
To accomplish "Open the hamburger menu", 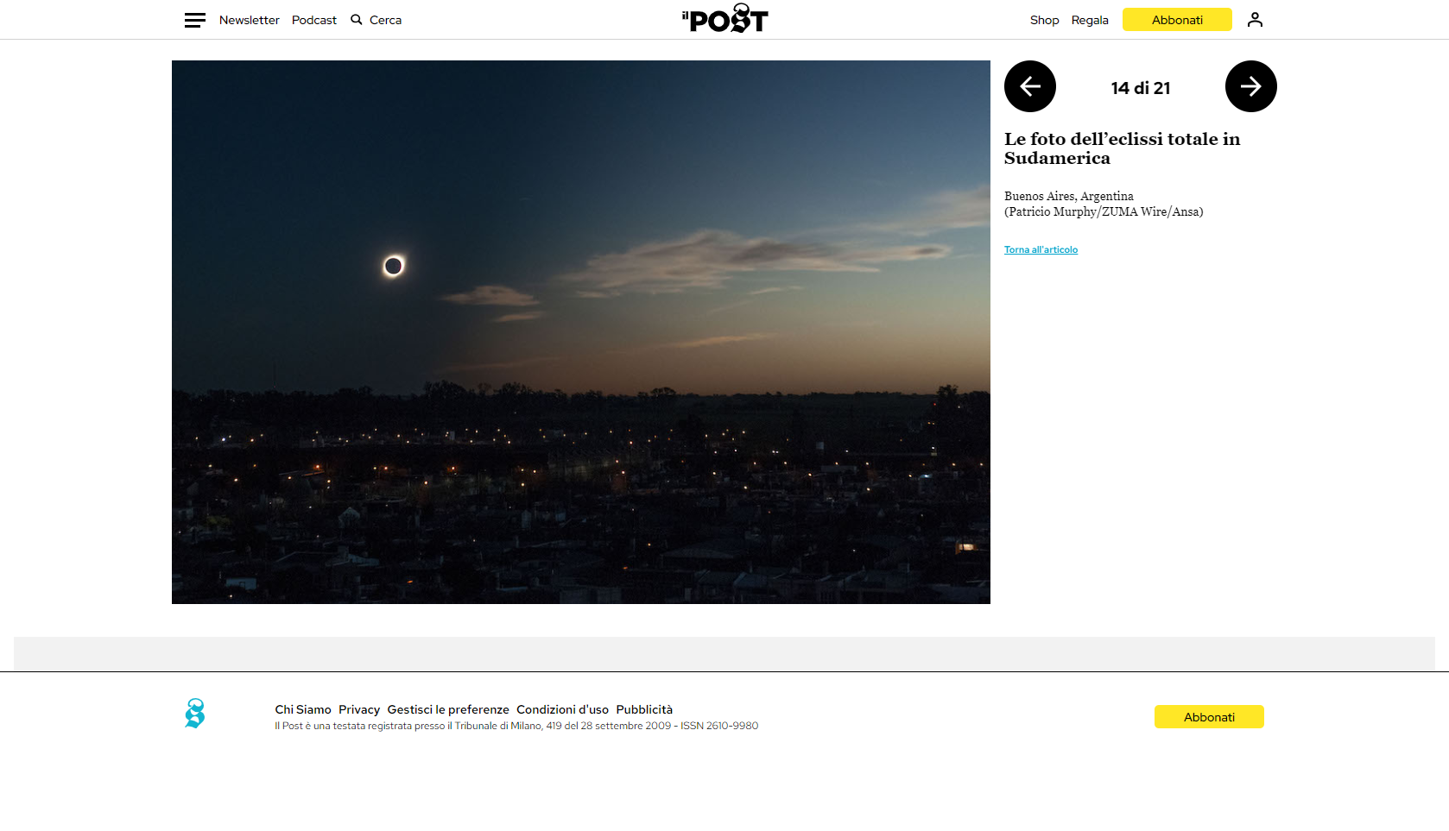I will pos(194,20).
